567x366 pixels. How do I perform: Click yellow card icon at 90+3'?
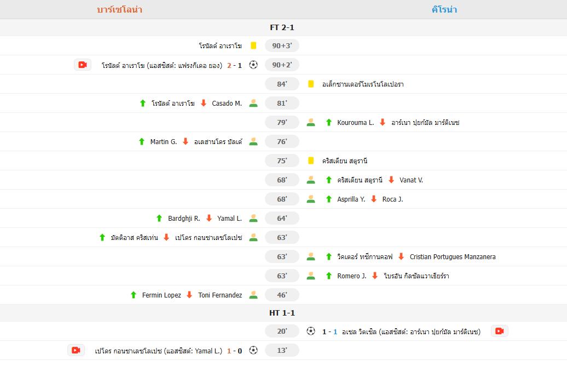pyautogui.click(x=253, y=46)
